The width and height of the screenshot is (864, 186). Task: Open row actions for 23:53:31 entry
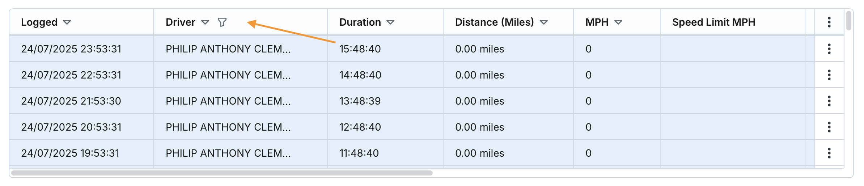(x=829, y=49)
